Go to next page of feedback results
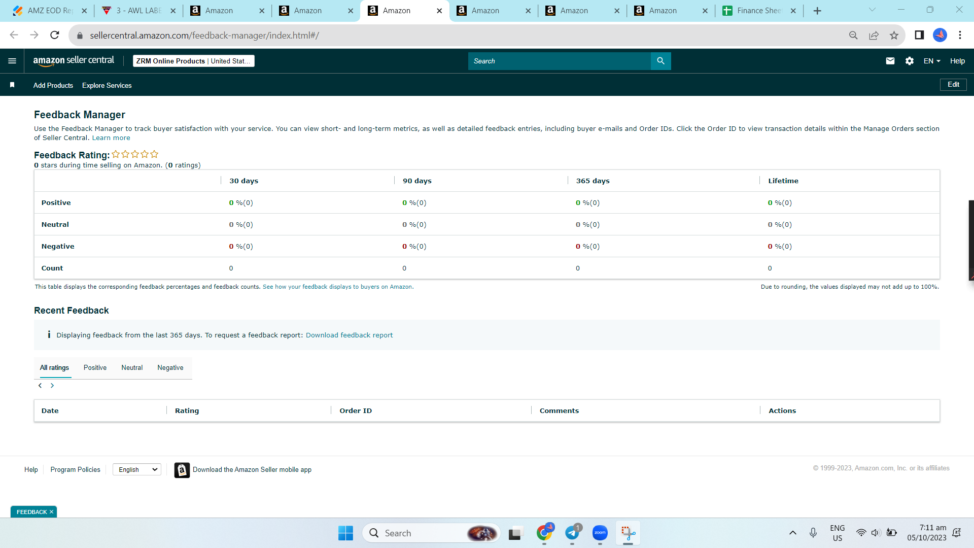974x548 pixels. [x=52, y=386]
